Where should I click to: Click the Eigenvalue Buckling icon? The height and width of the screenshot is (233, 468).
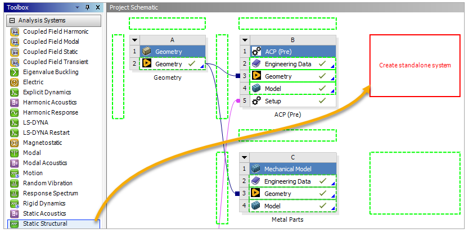click(x=14, y=72)
